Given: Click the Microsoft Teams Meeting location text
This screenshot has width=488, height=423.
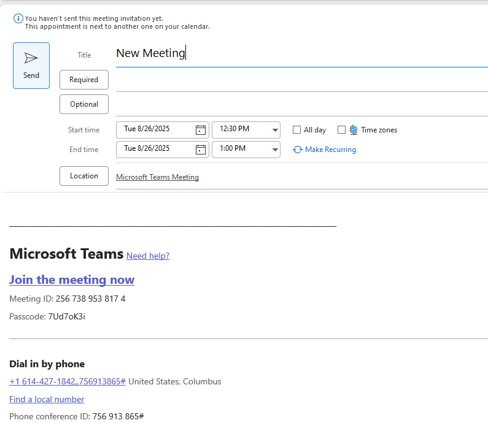Looking at the screenshot, I should [158, 177].
